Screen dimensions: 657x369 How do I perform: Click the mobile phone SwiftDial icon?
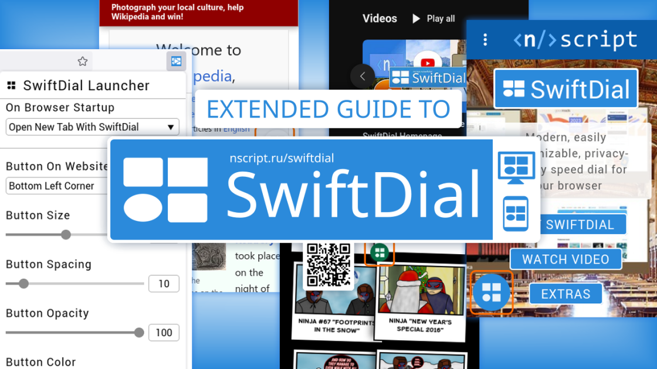point(516,213)
